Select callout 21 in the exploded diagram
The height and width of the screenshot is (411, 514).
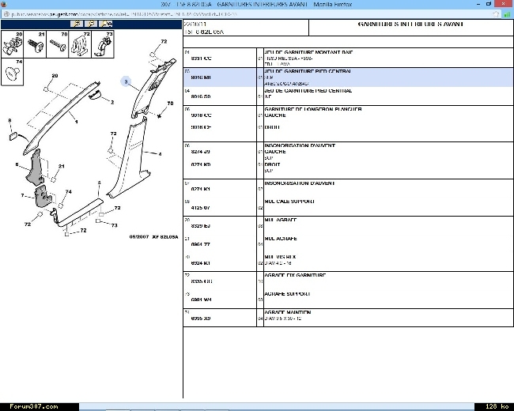62,166
